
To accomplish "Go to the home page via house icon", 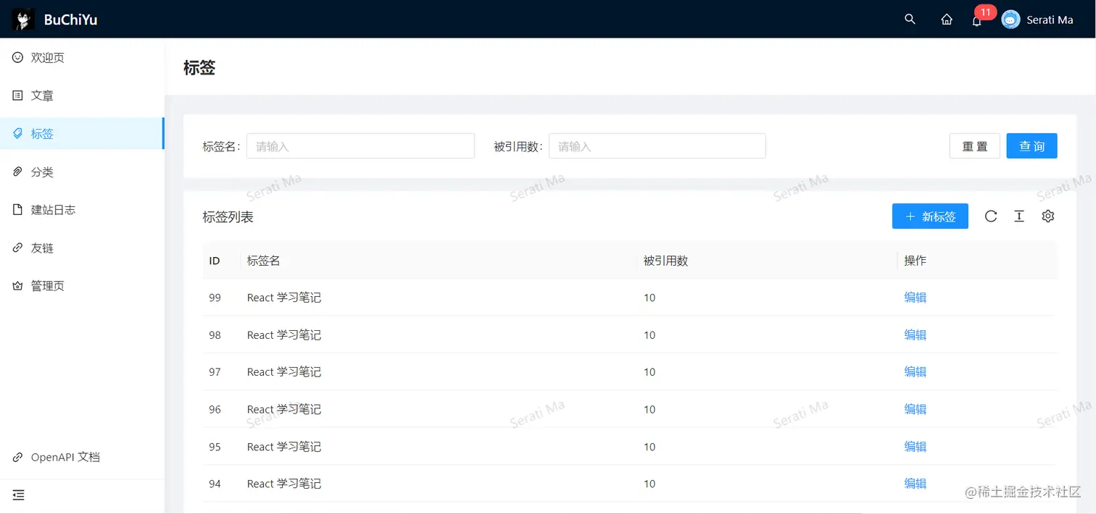I will click(x=947, y=20).
